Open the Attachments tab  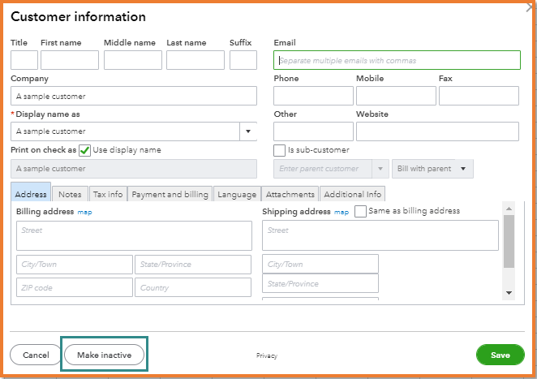pyautogui.click(x=290, y=194)
